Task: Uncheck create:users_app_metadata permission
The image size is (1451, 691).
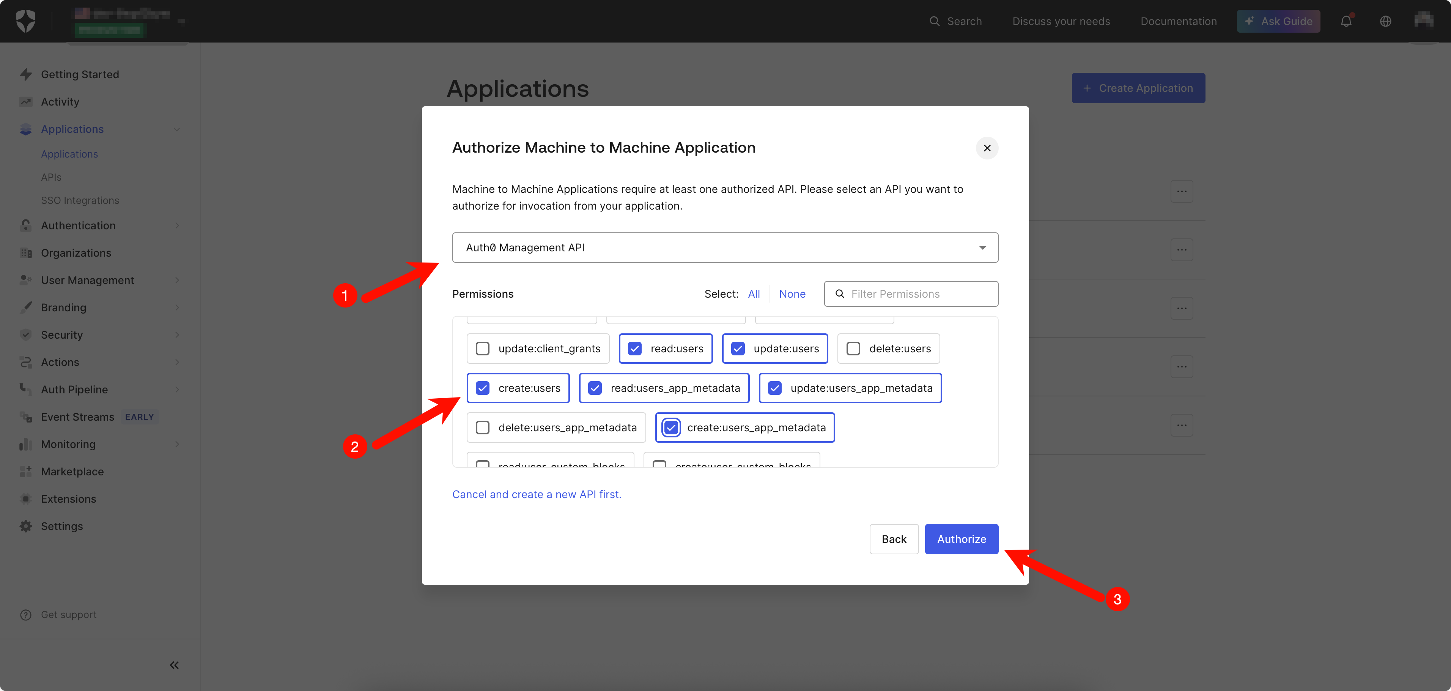Action: click(x=671, y=428)
